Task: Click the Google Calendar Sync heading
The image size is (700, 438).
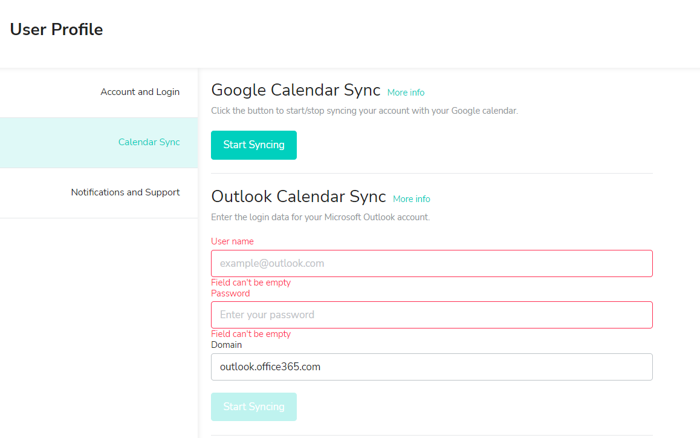Action: (296, 90)
